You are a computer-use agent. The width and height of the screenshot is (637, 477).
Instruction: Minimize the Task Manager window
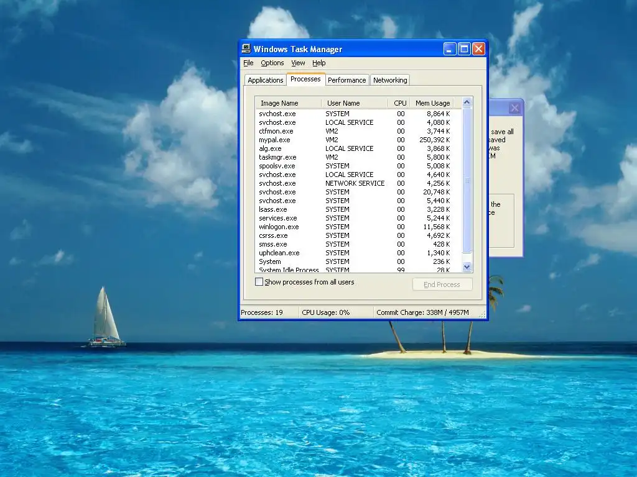(x=450, y=49)
